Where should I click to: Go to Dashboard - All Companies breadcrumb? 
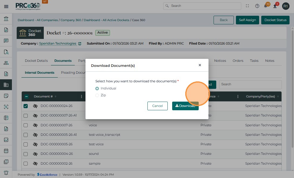click(38, 20)
